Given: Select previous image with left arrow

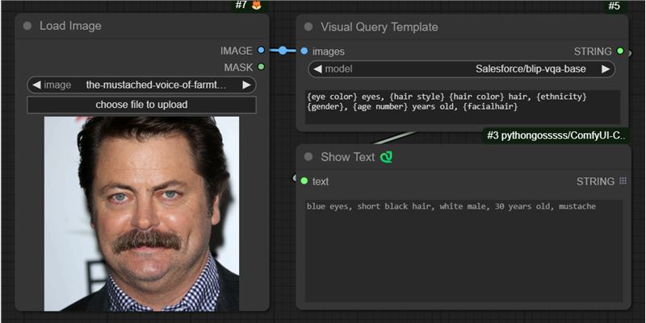Looking at the screenshot, I should 36,85.
